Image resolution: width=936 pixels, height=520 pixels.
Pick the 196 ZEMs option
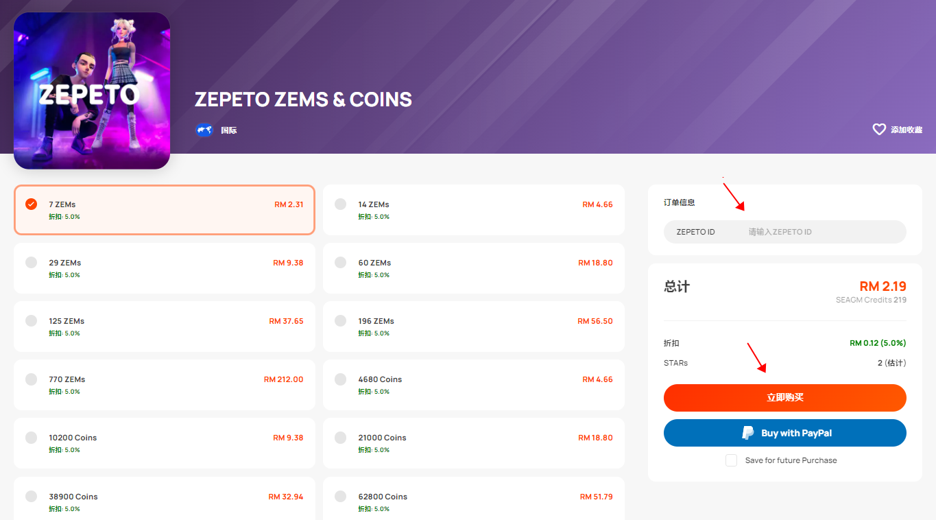(474, 327)
